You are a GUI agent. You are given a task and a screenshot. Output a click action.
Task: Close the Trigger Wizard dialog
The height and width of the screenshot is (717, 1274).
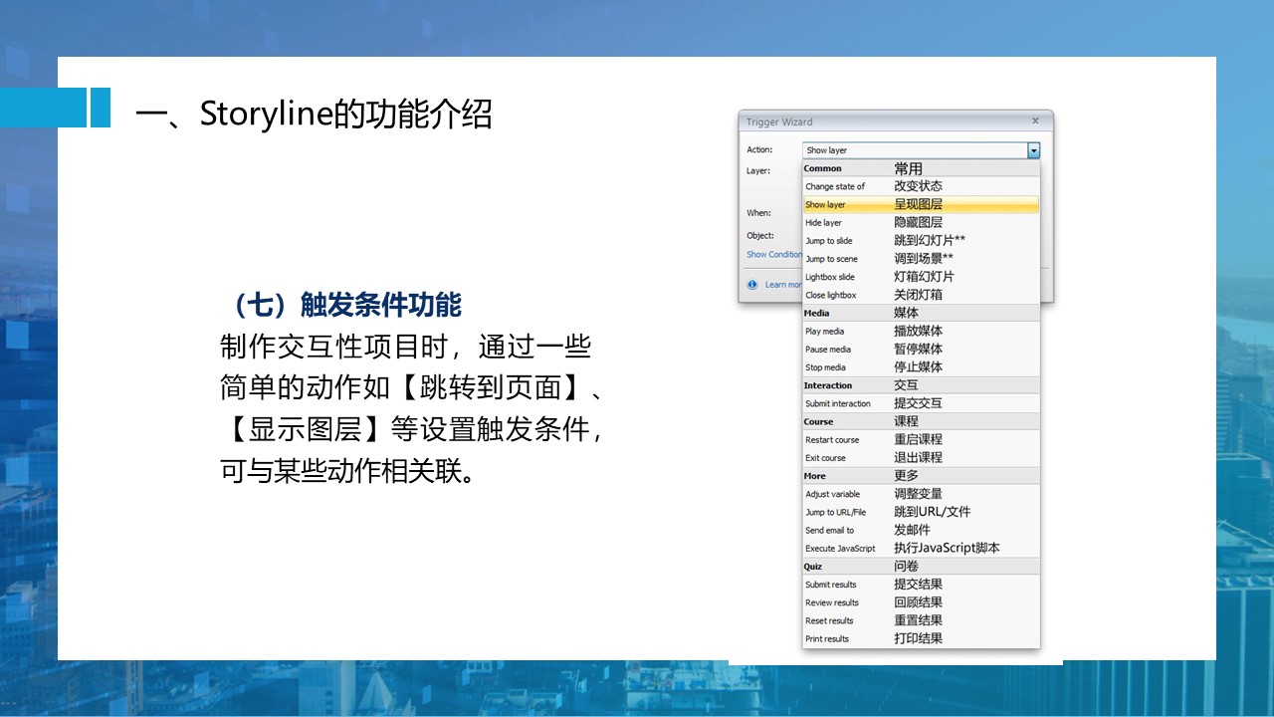click(1035, 121)
